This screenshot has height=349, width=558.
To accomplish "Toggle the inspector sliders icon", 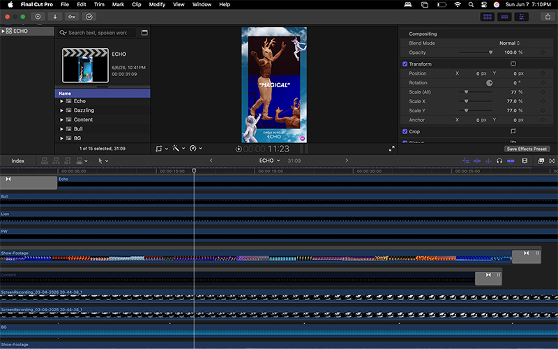I will (x=521, y=17).
